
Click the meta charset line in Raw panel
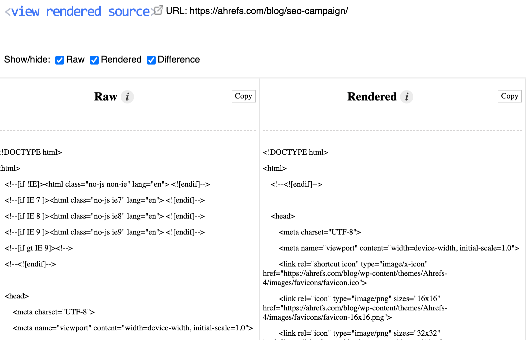point(54,312)
